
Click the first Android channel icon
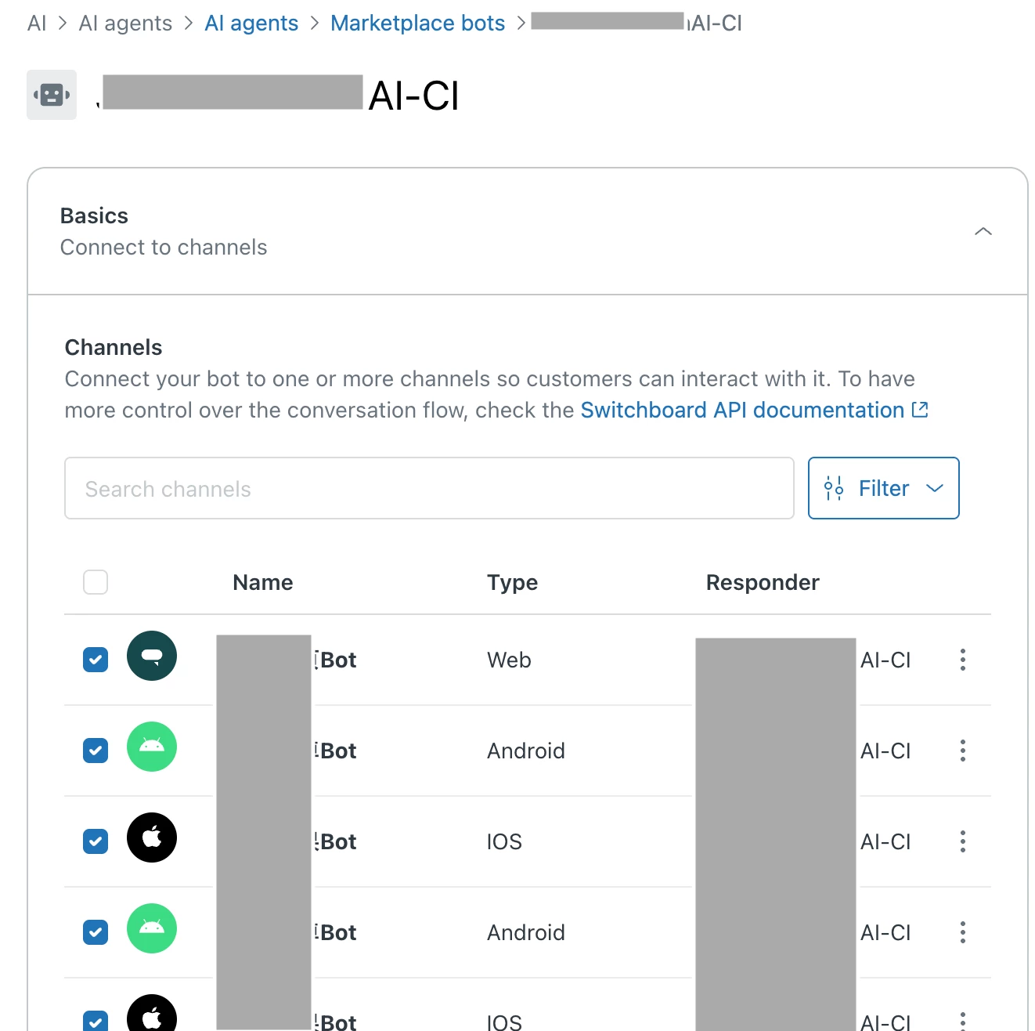(x=152, y=747)
